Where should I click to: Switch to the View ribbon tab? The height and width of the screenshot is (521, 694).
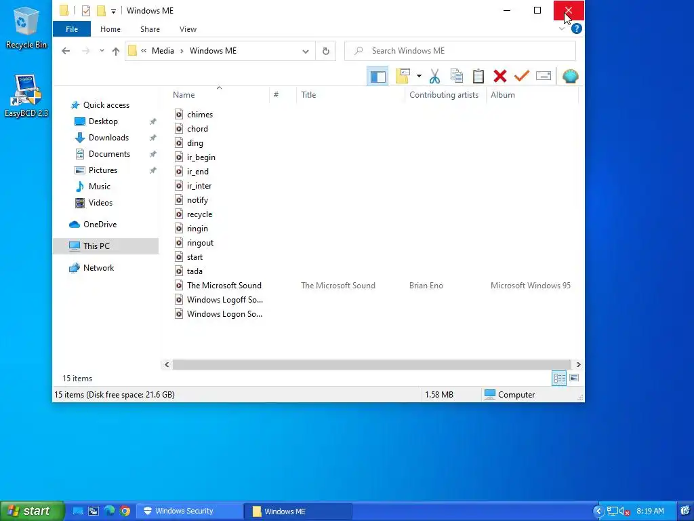tap(188, 29)
